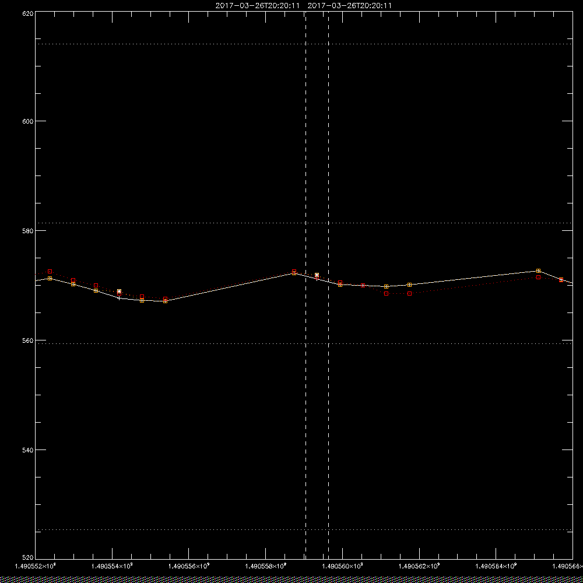
Task: Click the right 2017-03-26T20:20:11 title timestamp
Action: pos(350,6)
